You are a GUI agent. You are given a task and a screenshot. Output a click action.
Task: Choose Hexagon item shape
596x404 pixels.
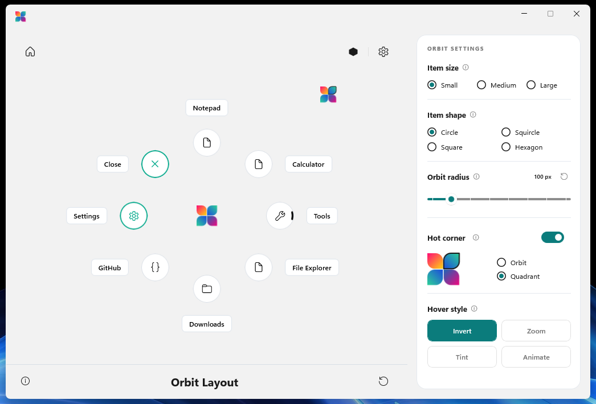[522, 147]
